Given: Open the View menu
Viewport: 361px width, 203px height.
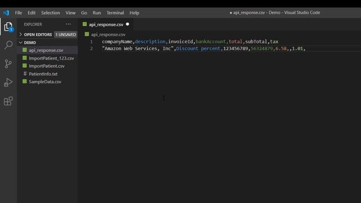Looking at the screenshot, I should coord(71,12).
